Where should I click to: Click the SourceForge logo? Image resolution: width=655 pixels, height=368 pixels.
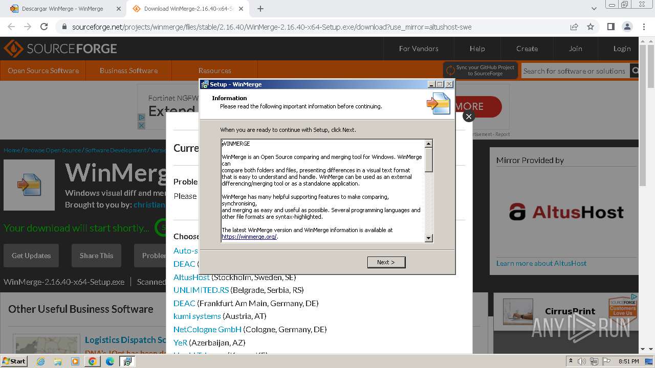pos(60,49)
